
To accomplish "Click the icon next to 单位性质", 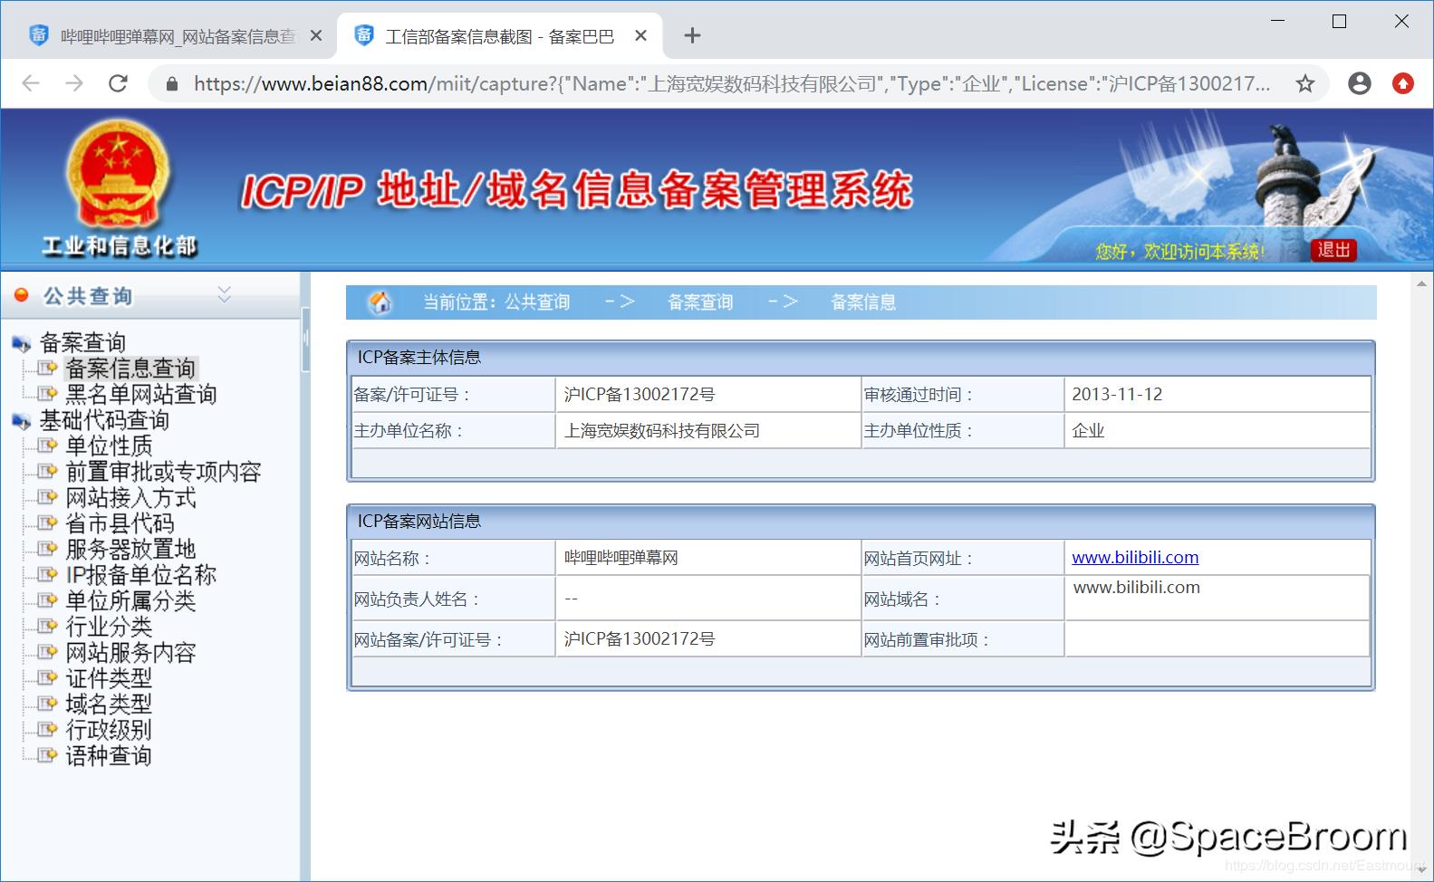I will tap(47, 446).
